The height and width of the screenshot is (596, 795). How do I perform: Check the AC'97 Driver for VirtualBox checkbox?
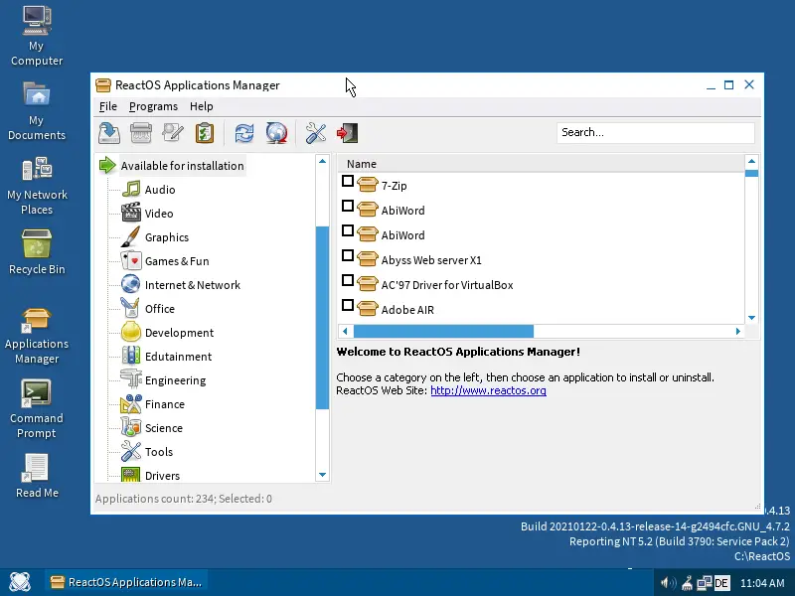point(348,280)
